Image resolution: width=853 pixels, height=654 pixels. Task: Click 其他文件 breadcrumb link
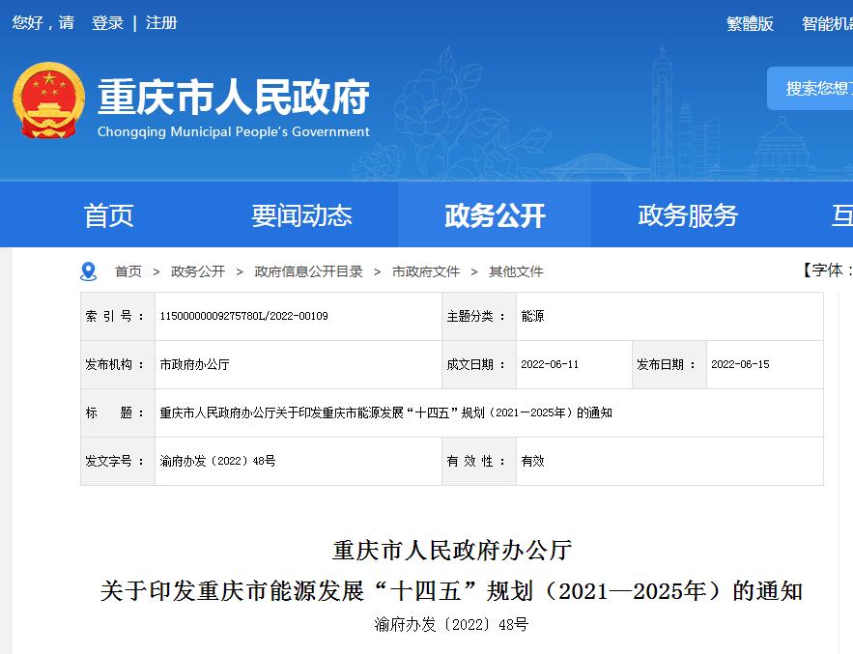point(516,271)
